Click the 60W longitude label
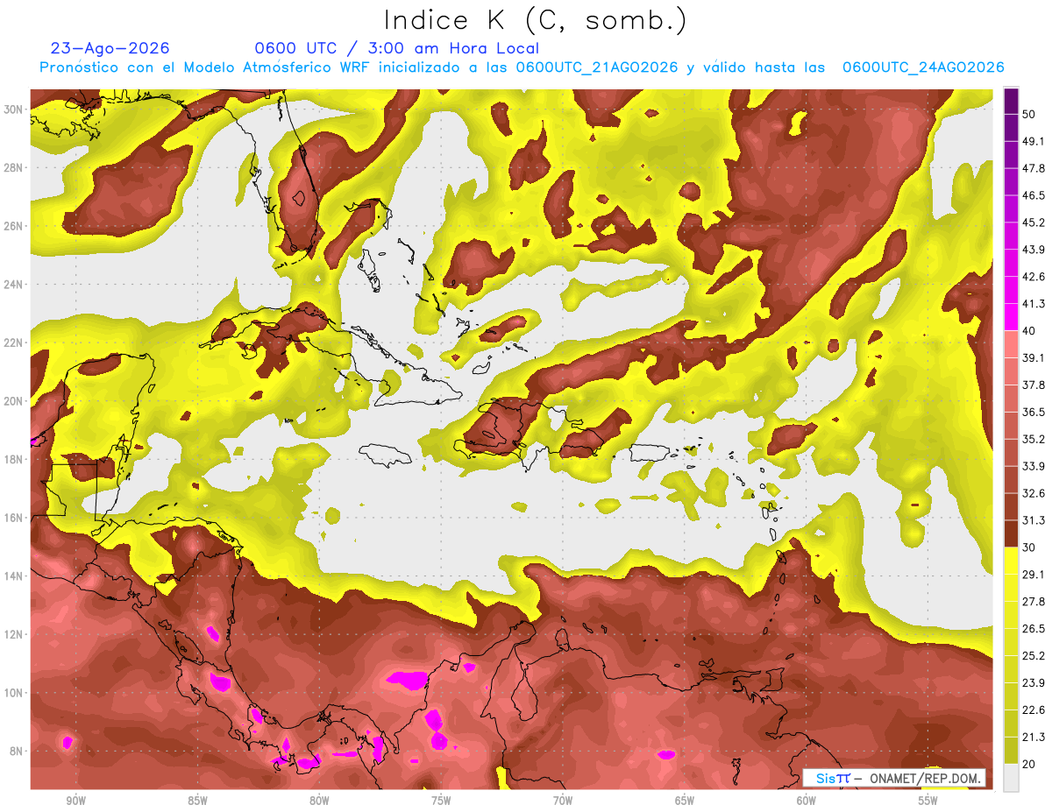1052x812 pixels. click(x=807, y=801)
